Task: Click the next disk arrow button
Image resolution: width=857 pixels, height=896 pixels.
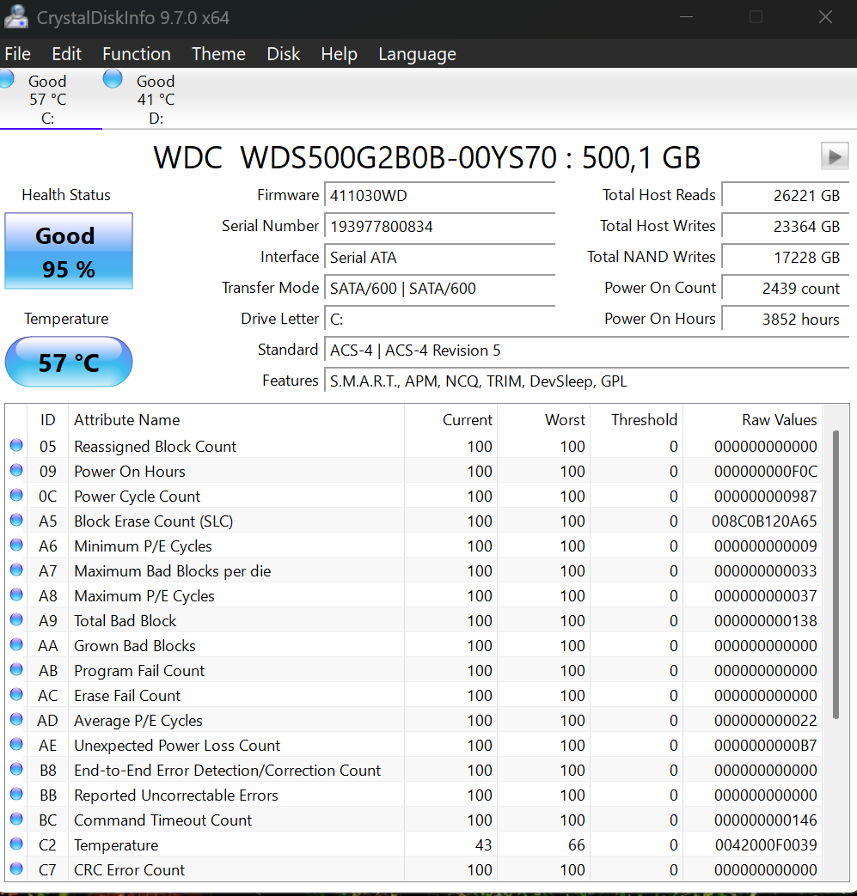Action: pos(834,156)
